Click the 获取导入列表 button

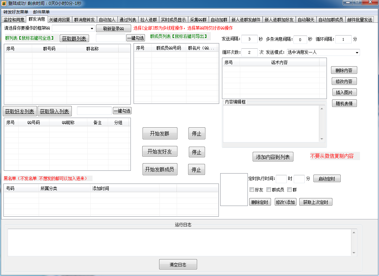click(55, 111)
